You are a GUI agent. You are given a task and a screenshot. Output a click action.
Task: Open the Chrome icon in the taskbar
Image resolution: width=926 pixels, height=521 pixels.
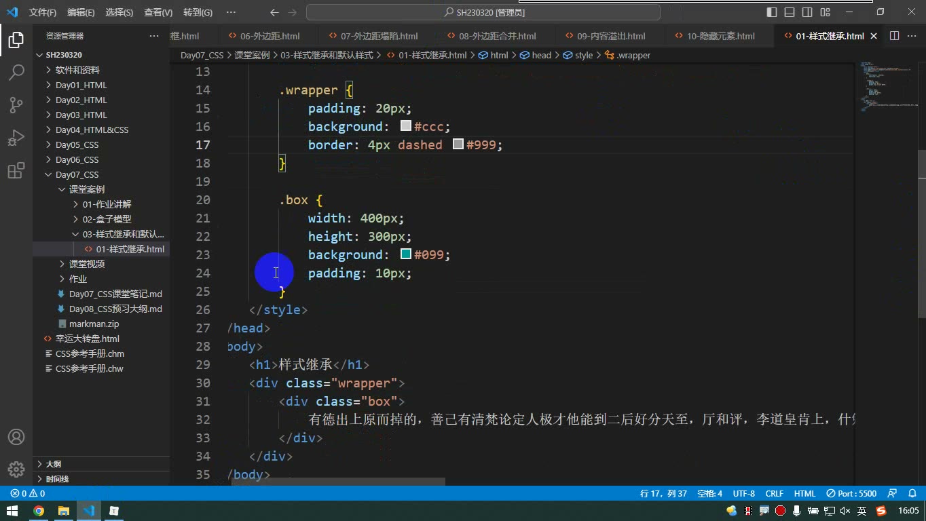point(39,511)
